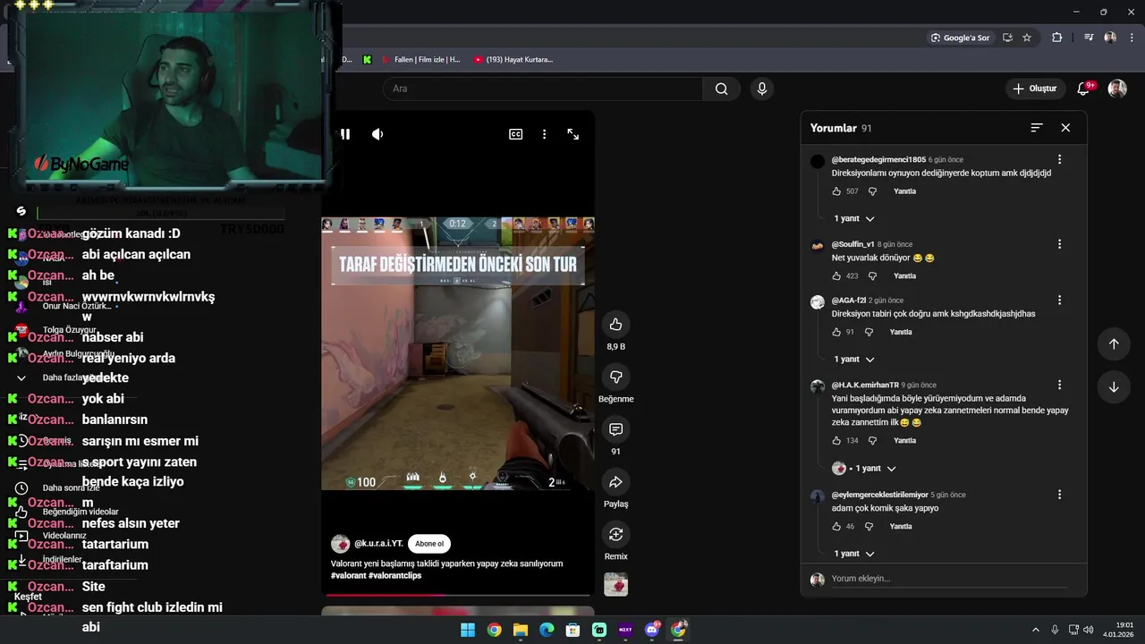Like @Soulfin_v1's comment with 423 likes
Viewport: 1145px width, 644px height.
[836, 276]
